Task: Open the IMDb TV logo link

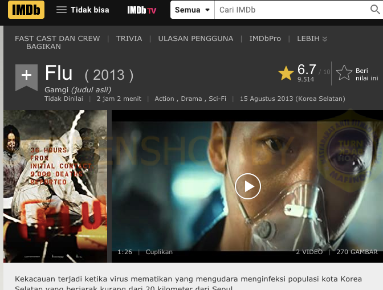Action: pos(142,10)
